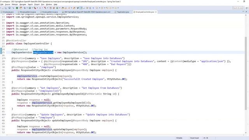
Task: Open the Window menu
Action: pyautogui.click(x=49, y=4)
